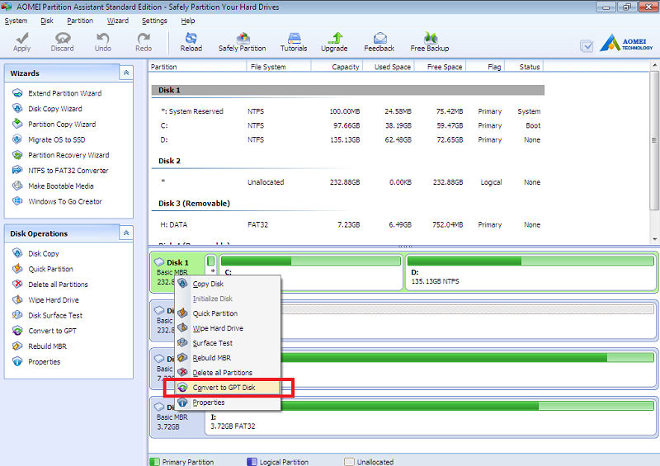Click the Partition Copy Wizard icon
Viewport: 660px width, 466px height.
17,124
